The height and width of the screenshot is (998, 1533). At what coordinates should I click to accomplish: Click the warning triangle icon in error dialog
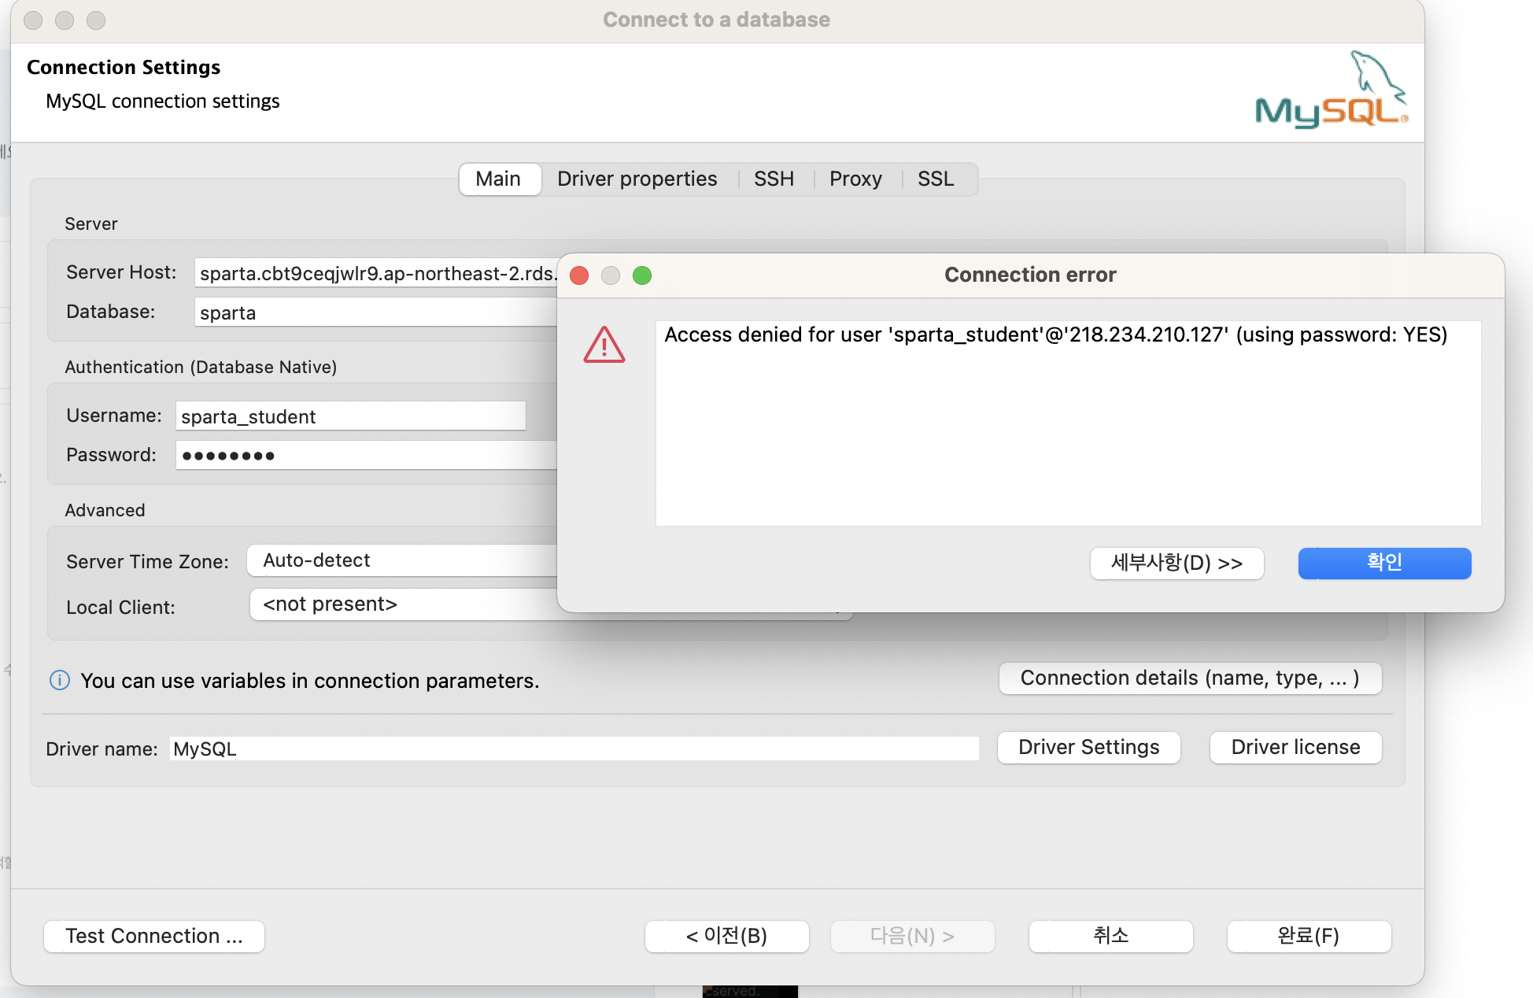(604, 346)
